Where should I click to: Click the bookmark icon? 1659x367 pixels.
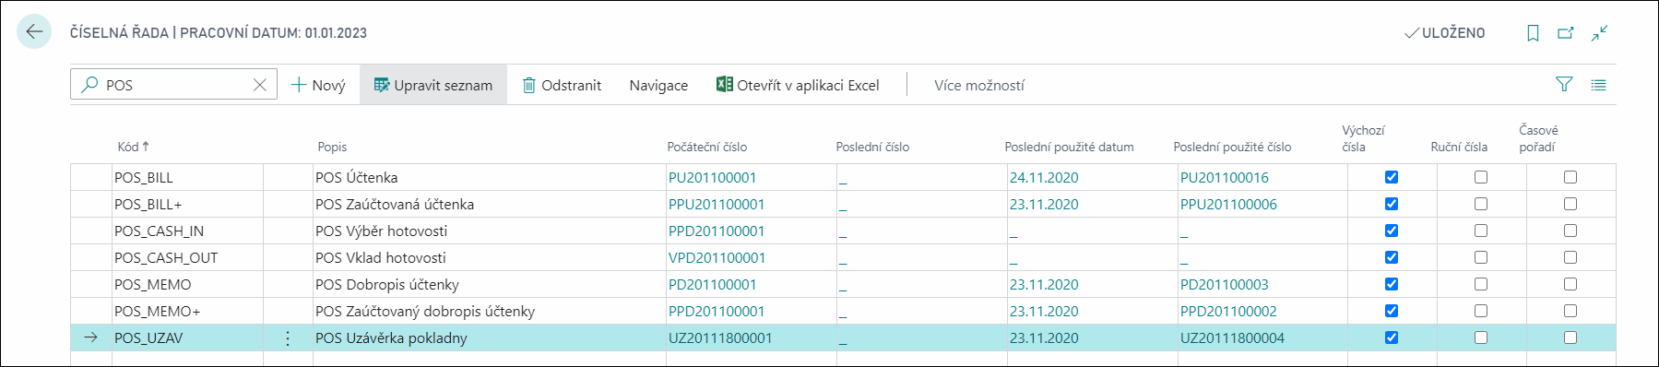(1533, 33)
